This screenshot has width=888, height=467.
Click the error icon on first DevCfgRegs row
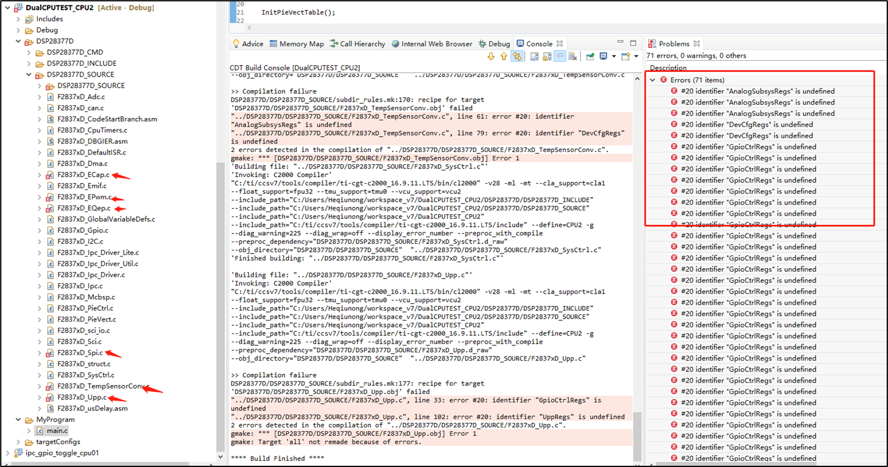coord(674,125)
